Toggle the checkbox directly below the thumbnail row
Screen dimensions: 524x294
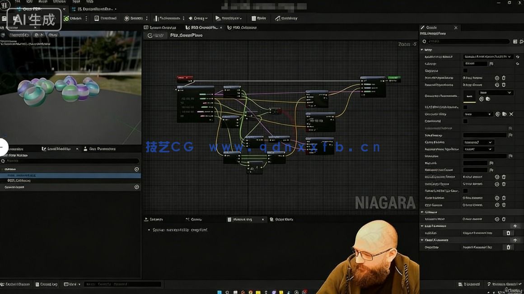click(x=465, y=107)
